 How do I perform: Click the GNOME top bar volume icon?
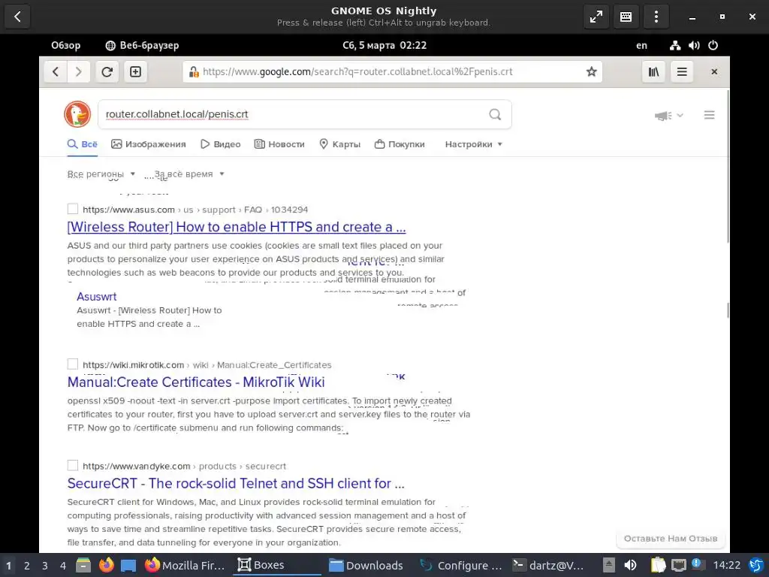(694, 45)
